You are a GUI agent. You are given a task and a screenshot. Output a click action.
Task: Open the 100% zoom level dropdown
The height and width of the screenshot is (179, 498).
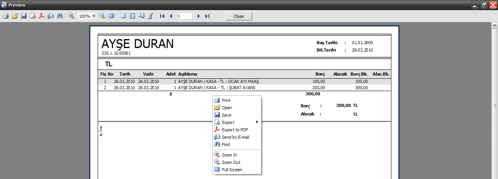pyautogui.click(x=94, y=16)
